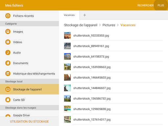This screenshot has width=168, height=126.
Task: Tap the Audio music note icon
Action: coord(8,52)
